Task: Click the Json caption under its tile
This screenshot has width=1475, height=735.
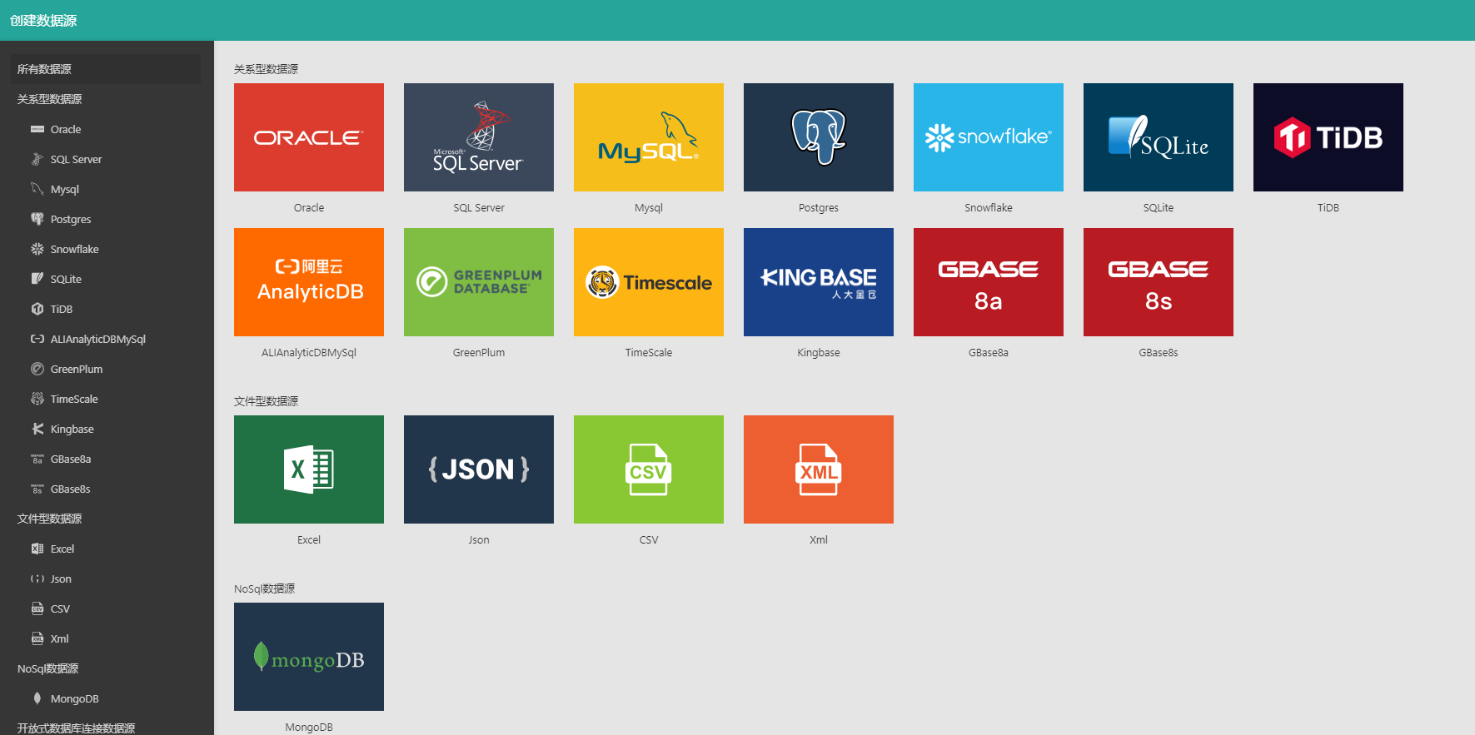Action: pyautogui.click(x=479, y=539)
